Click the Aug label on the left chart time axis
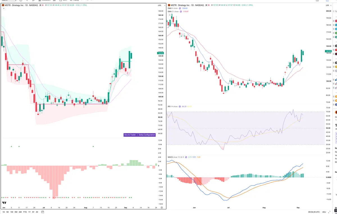 [86, 208]
